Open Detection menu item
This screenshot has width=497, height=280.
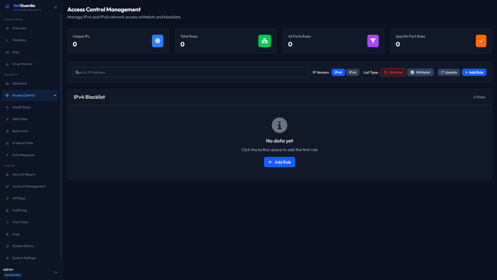click(x=30, y=83)
